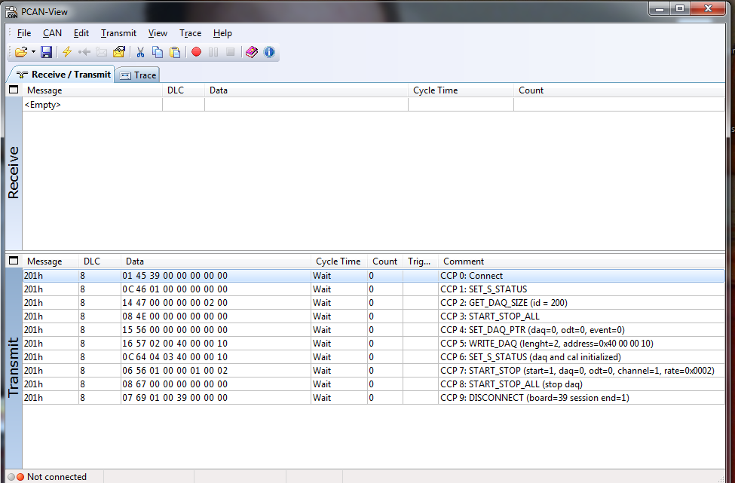Viewport: 735px width, 483px height.
Task: Click the Count value of CCP 6 row
Action: (371, 357)
